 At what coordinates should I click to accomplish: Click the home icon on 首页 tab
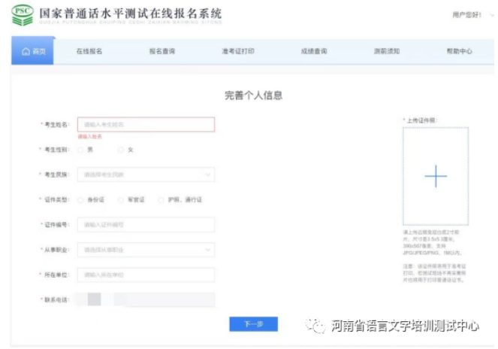26,51
